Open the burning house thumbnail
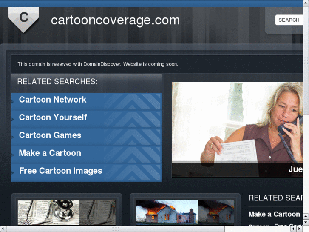This screenshot has height=232, width=309. click(x=185, y=212)
